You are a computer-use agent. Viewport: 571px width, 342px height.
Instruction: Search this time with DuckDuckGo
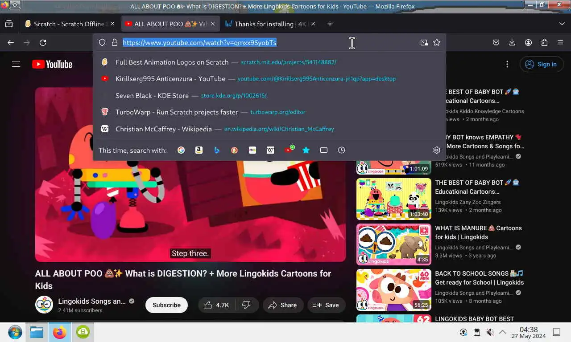pos(235,150)
